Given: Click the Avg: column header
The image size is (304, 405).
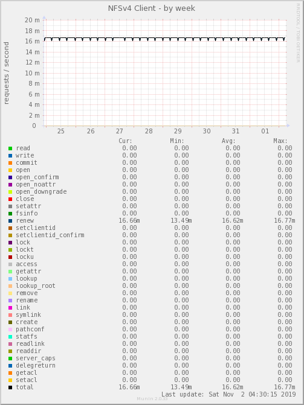Looking at the screenshot, I should pos(229,141).
